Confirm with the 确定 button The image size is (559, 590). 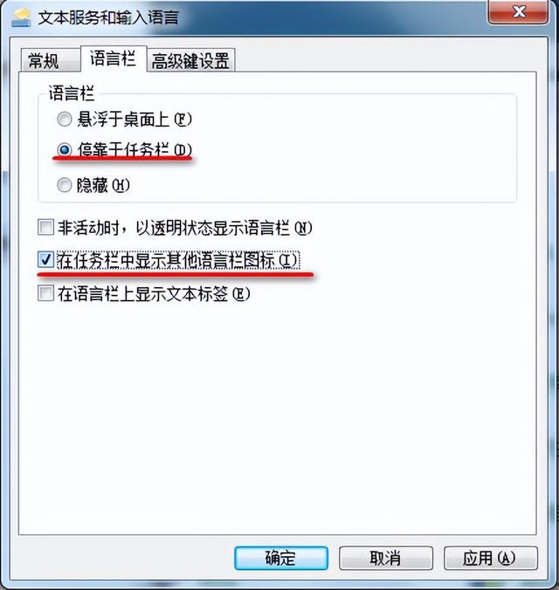281,558
